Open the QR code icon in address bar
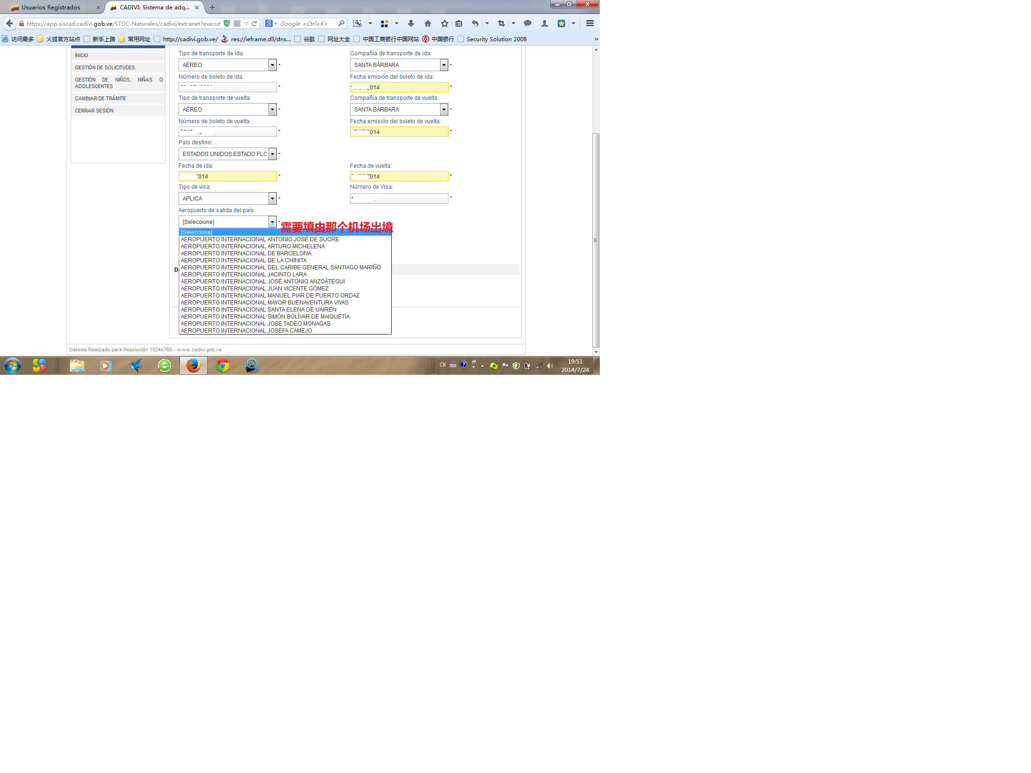 (237, 23)
